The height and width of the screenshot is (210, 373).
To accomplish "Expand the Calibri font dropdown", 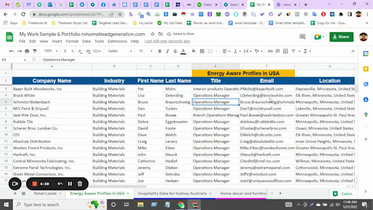I will [120, 51].
